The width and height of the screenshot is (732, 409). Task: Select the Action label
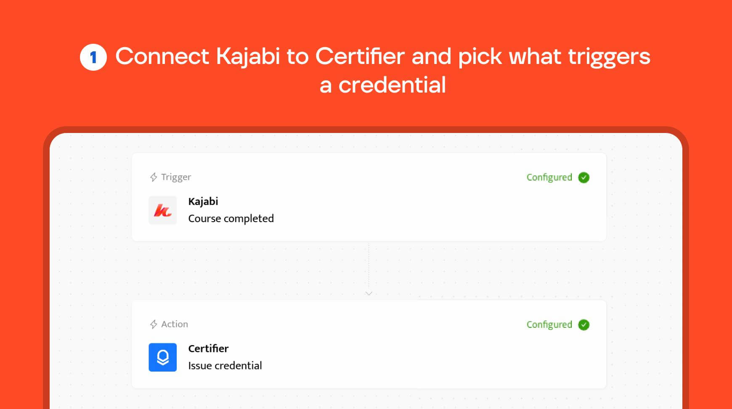coord(175,324)
